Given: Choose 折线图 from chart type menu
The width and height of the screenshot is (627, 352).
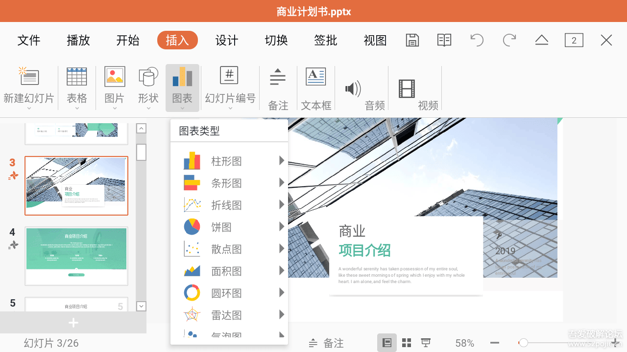Looking at the screenshot, I should [226, 205].
